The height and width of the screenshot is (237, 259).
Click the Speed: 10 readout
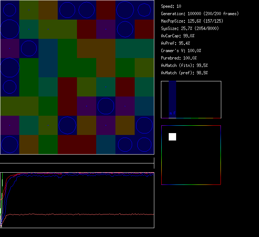coord(171,6)
